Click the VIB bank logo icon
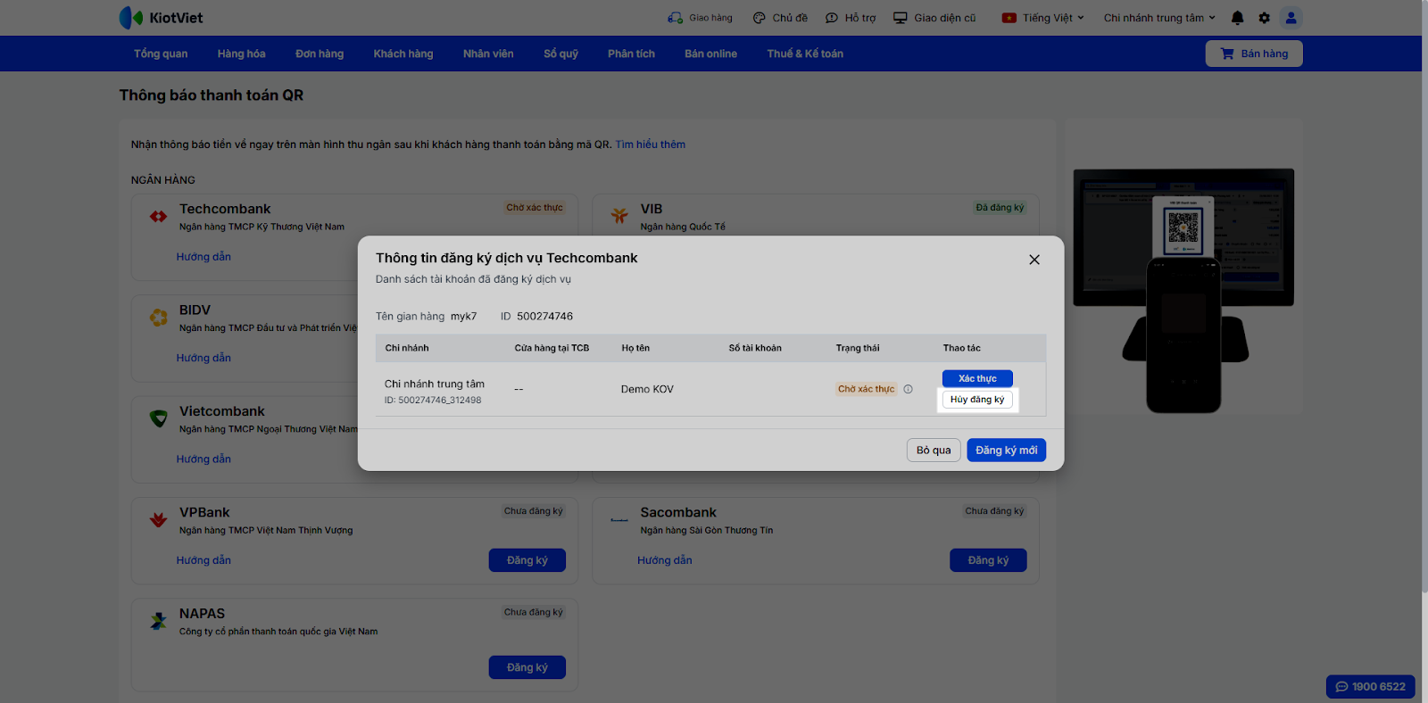The height and width of the screenshot is (703, 1428). [x=619, y=217]
